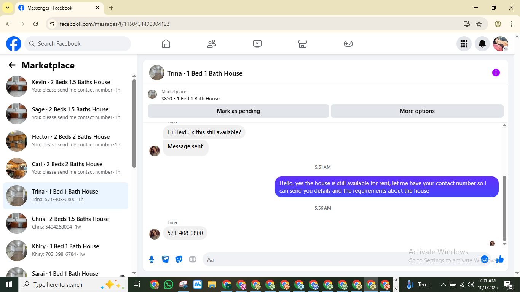Open the Gaming controller icon
Viewport: 520px width, 292px height.
[348, 44]
